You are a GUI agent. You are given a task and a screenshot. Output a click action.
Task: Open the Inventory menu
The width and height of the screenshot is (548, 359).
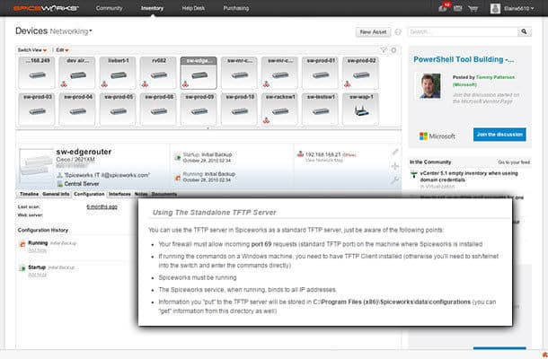click(152, 8)
